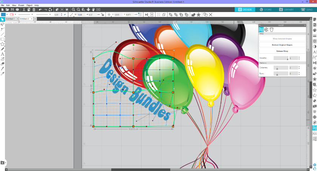The height and width of the screenshot is (171, 317).
Task: Open the File menu
Action: [x=3, y=5]
